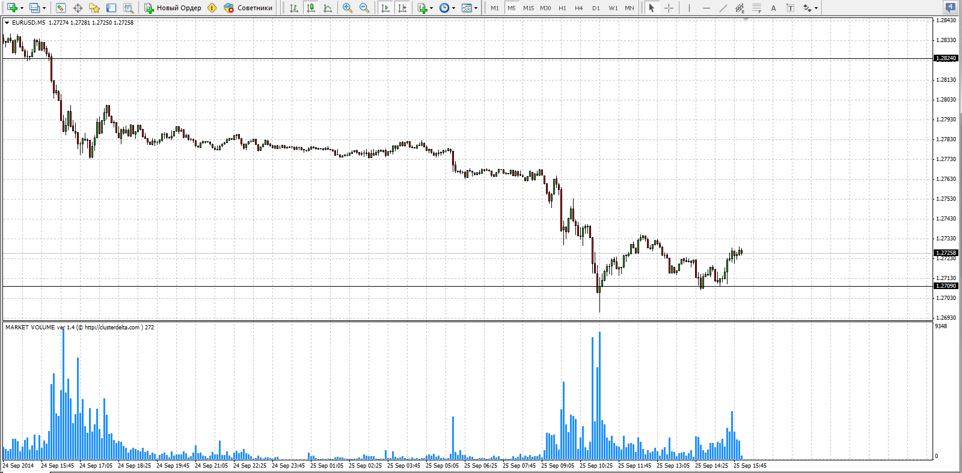Expand the arrows tool dropdown
962x473 pixels.
pyautogui.click(x=816, y=8)
